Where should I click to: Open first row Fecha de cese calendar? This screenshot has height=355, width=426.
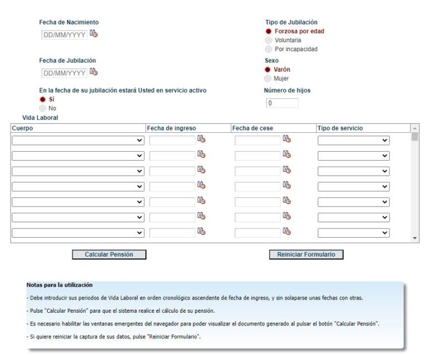pyautogui.click(x=287, y=139)
